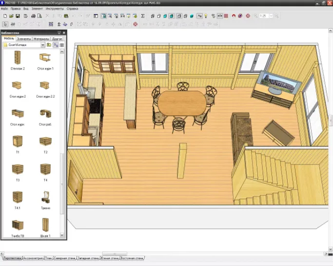Switch to the Западная стена view tab

click(88, 258)
